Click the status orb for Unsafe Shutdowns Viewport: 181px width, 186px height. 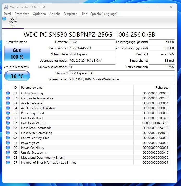pyautogui.click(x=8, y=152)
